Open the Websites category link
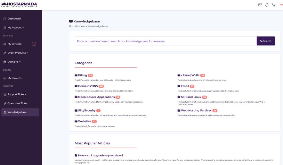283x165 pixels. 85,121
